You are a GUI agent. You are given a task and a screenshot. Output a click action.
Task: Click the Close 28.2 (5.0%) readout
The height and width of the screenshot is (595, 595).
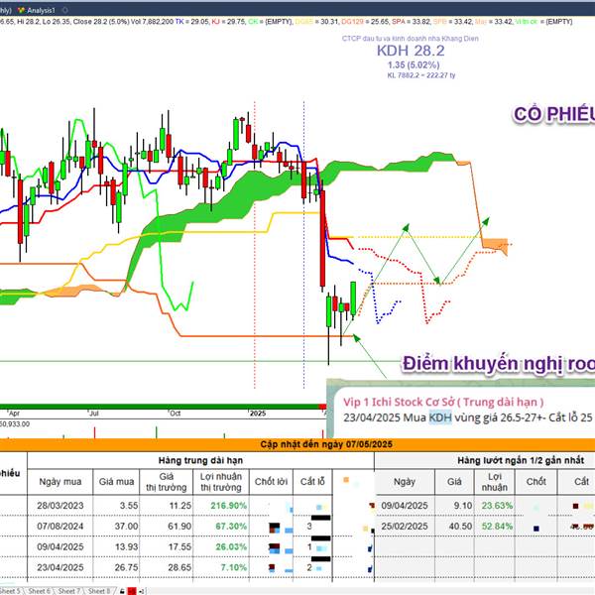pyautogui.click(x=101, y=22)
